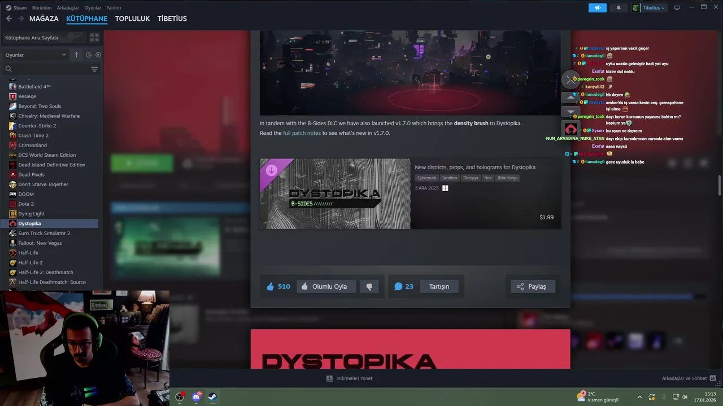
Task: Open the Oyunlar menu in menu bar
Action: [x=93, y=8]
